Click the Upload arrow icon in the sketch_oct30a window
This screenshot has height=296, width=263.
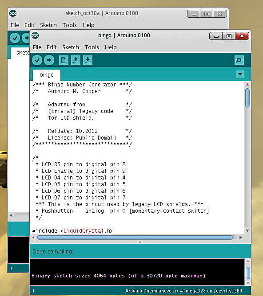[x=26, y=38]
